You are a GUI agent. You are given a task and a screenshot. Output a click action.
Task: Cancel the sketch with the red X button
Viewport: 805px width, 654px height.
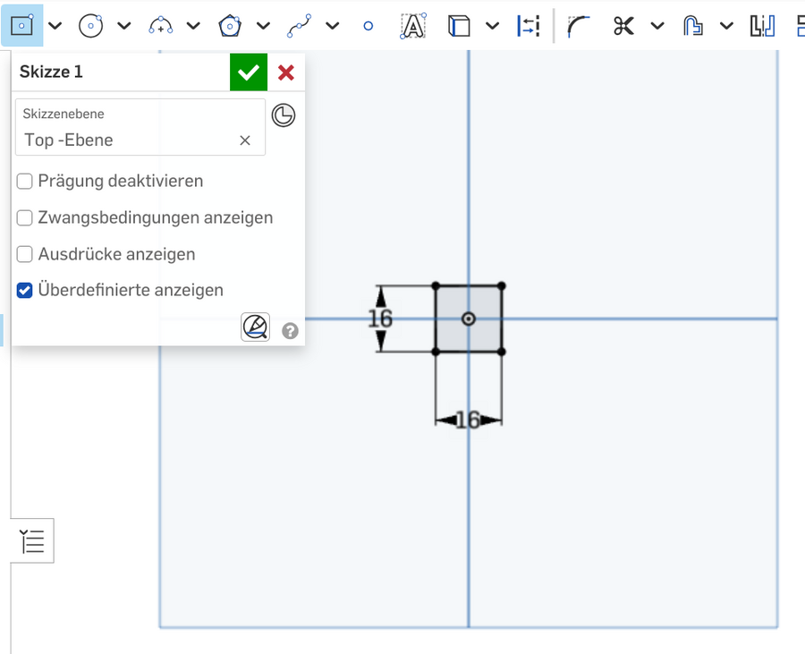285,72
